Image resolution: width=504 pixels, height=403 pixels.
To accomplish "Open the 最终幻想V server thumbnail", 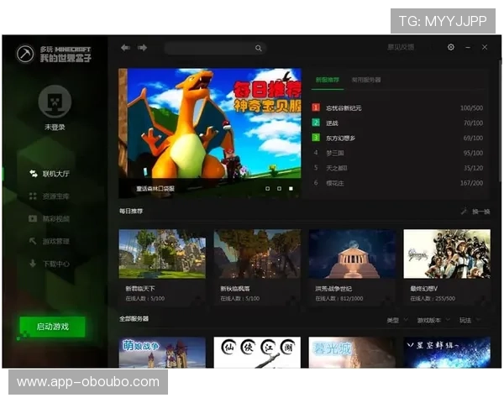I will tap(446, 254).
